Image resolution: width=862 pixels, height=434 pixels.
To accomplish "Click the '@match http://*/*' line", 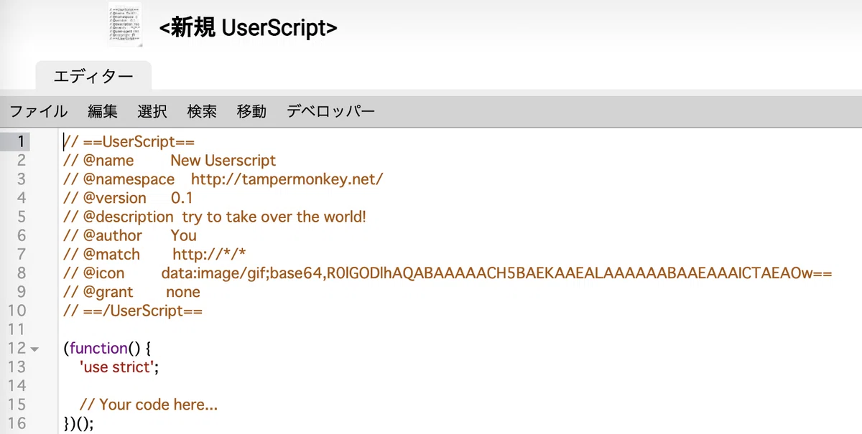I will tap(155, 254).
